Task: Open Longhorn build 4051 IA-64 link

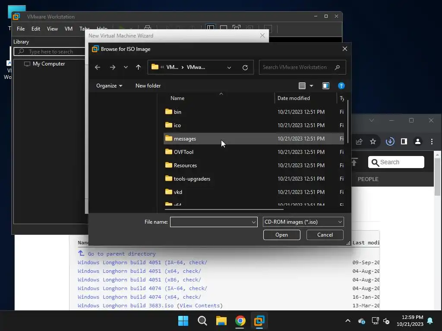Action: [142, 262]
